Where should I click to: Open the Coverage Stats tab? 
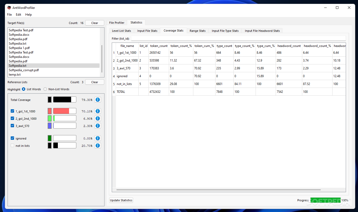(x=174, y=31)
